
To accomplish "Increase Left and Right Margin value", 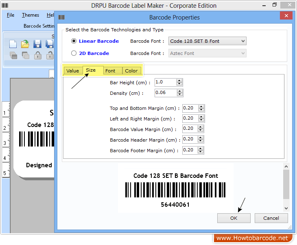I will [x=201, y=117].
